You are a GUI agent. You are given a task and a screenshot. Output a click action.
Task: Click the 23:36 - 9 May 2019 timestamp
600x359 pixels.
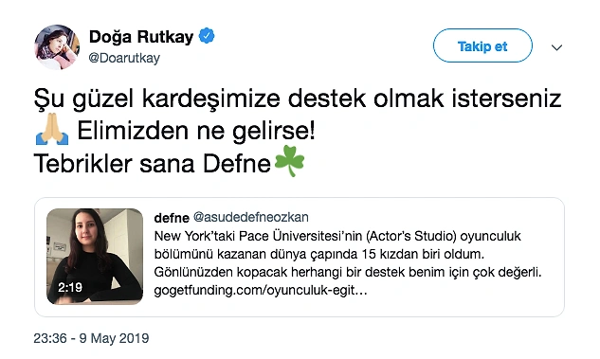click(x=91, y=338)
